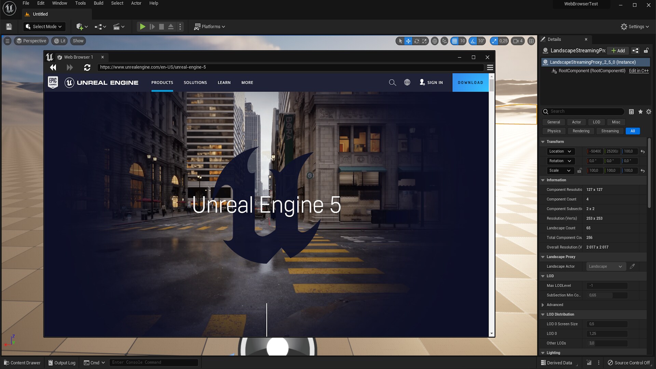Click the blue DOWNLOAD button
This screenshot has height=369, width=656.
(x=470, y=82)
